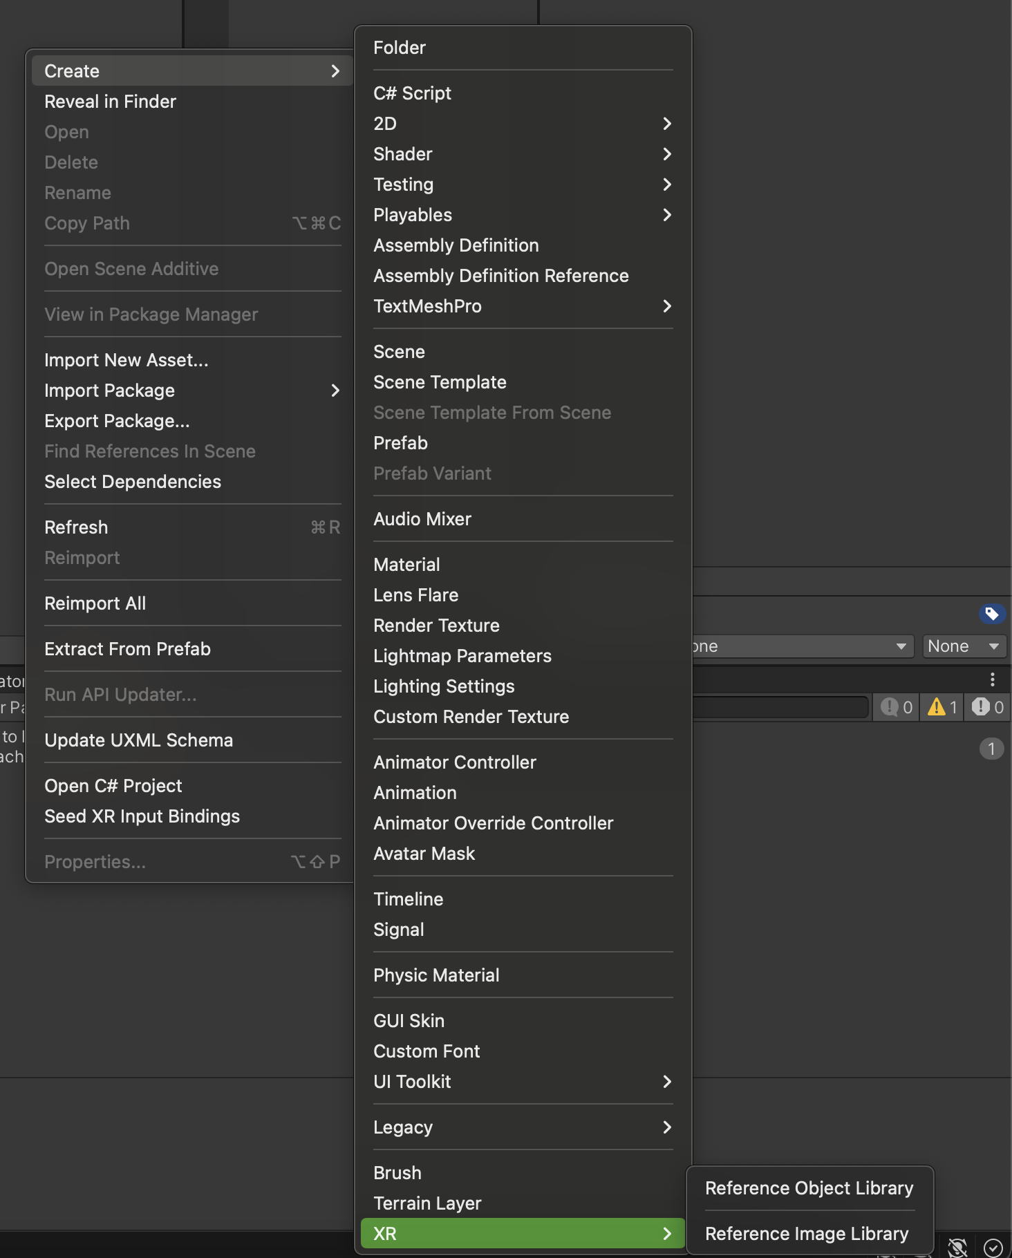Select Open C# Project

click(x=192, y=786)
